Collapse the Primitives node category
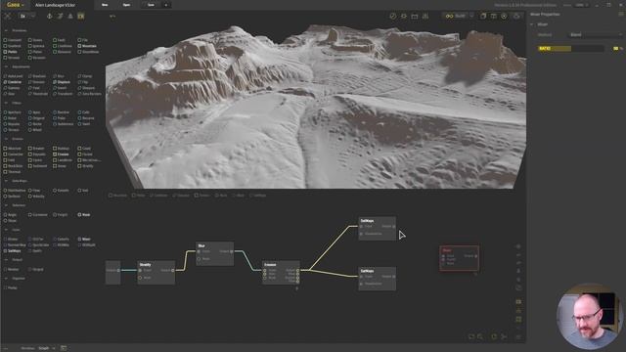 pos(6,30)
